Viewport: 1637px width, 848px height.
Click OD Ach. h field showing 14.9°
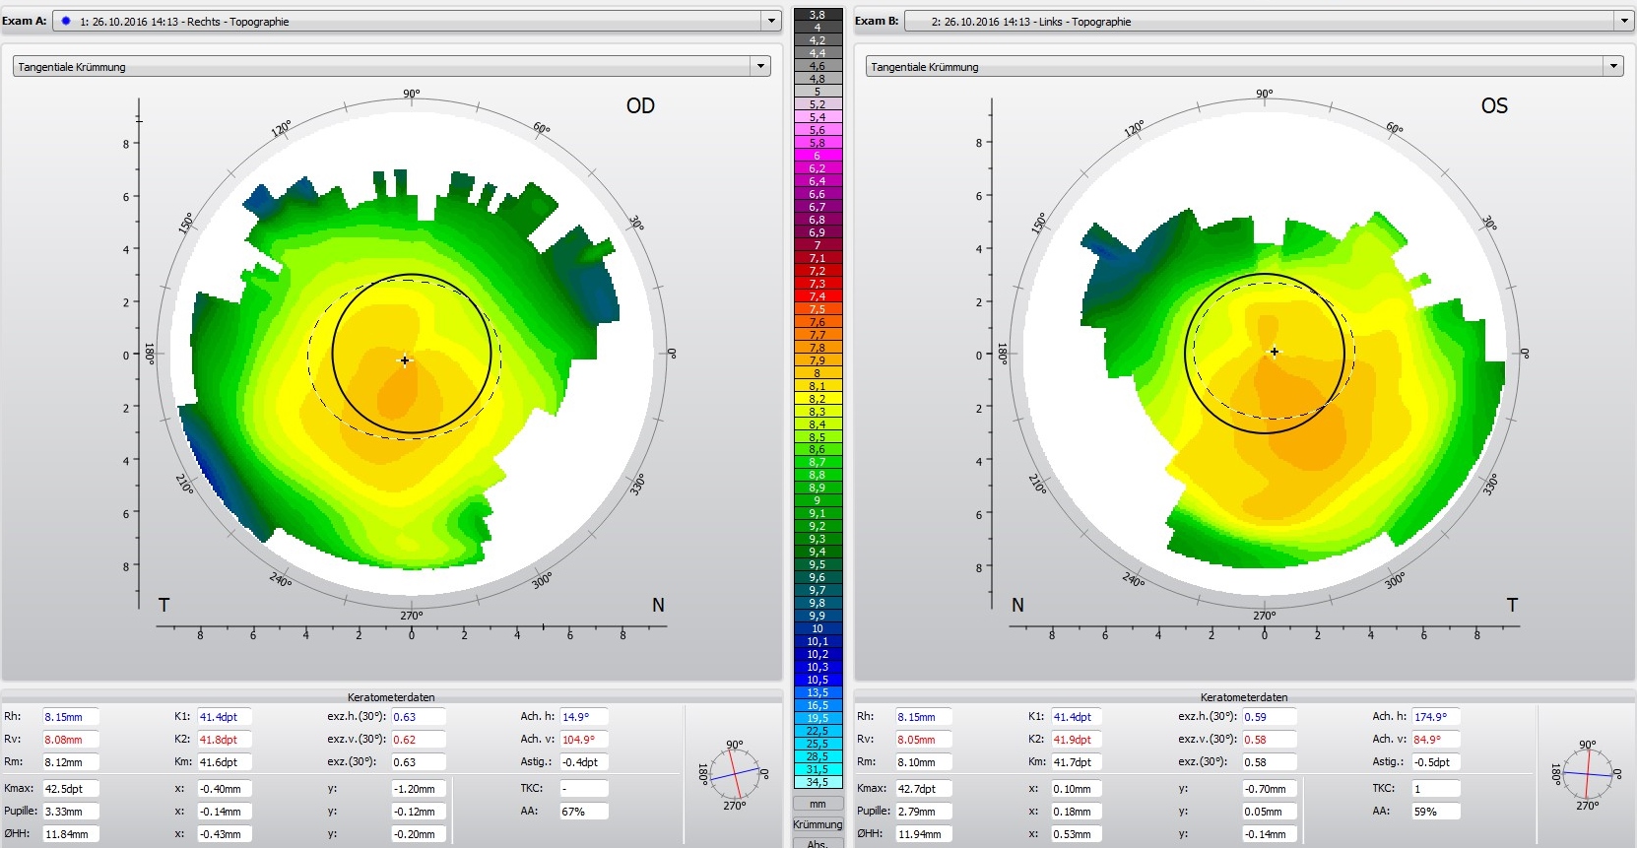coord(584,717)
